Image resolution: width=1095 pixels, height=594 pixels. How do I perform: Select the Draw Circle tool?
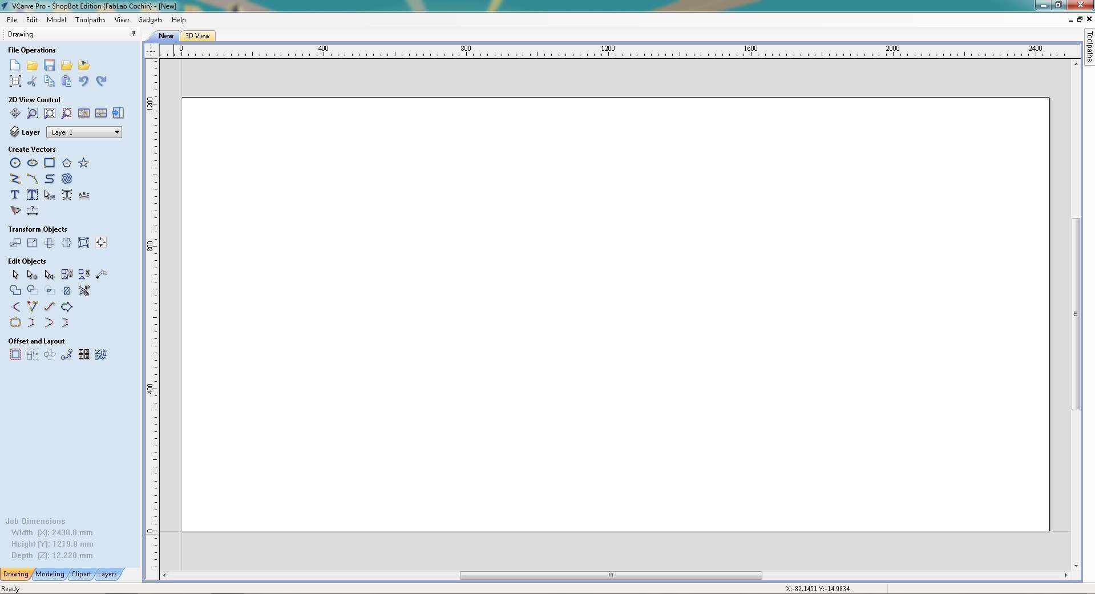[x=15, y=163]
